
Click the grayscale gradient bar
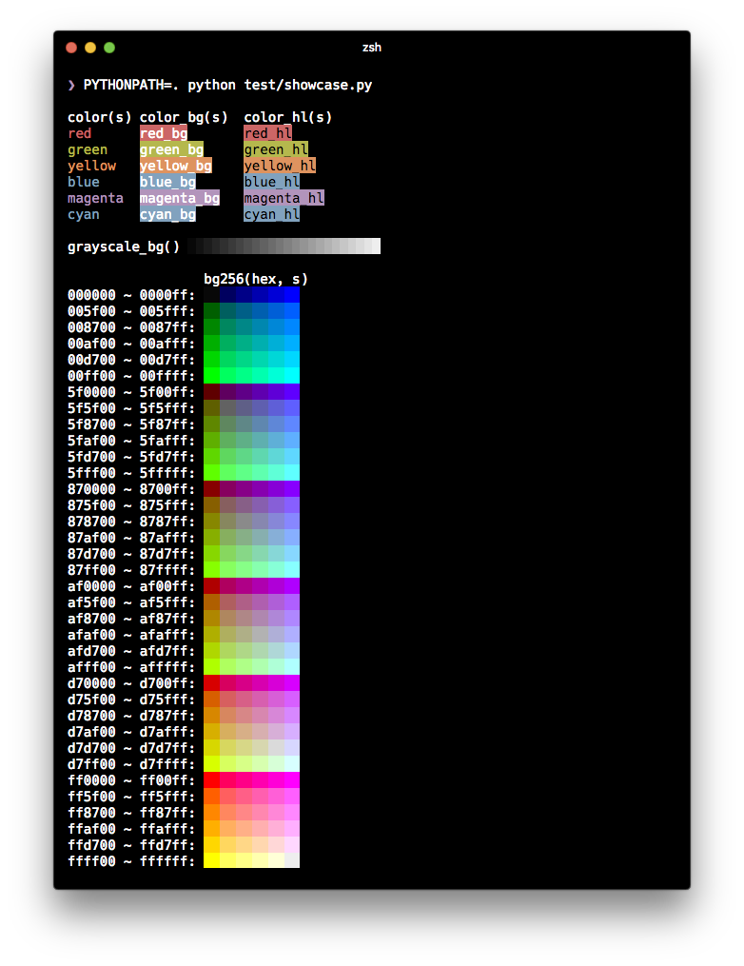click(x=284, y=246)
